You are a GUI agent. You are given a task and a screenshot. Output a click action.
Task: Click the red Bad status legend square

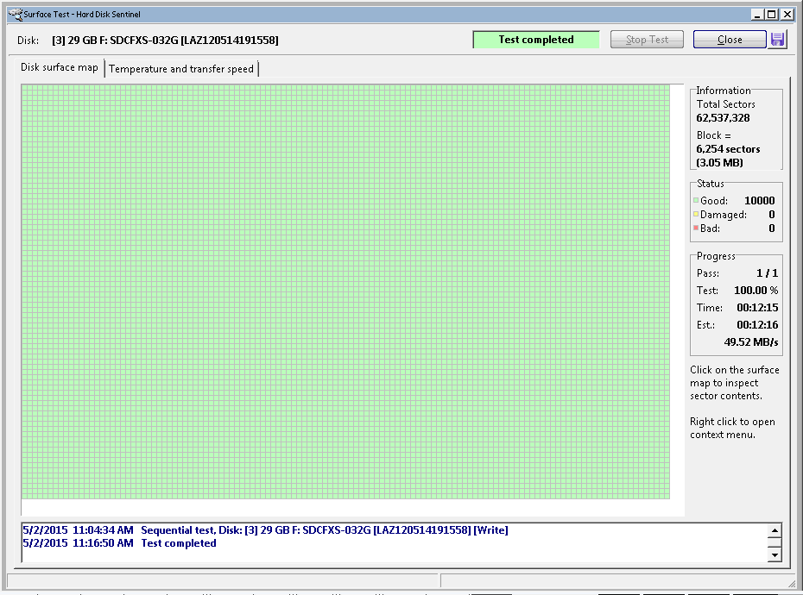tap(696, 229)
